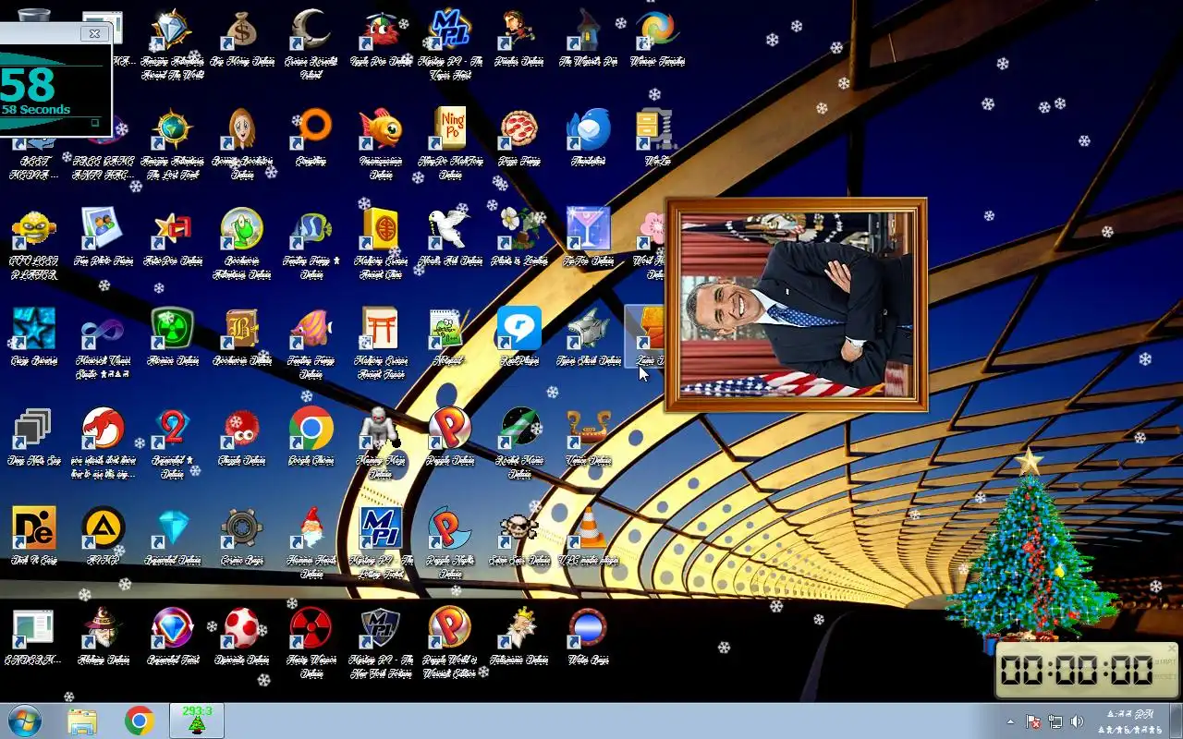Viewport: 1183px width, 739px height.
Task: Open Amazing Adventures The Lost Tomb icon
Action: pos(172,129)
